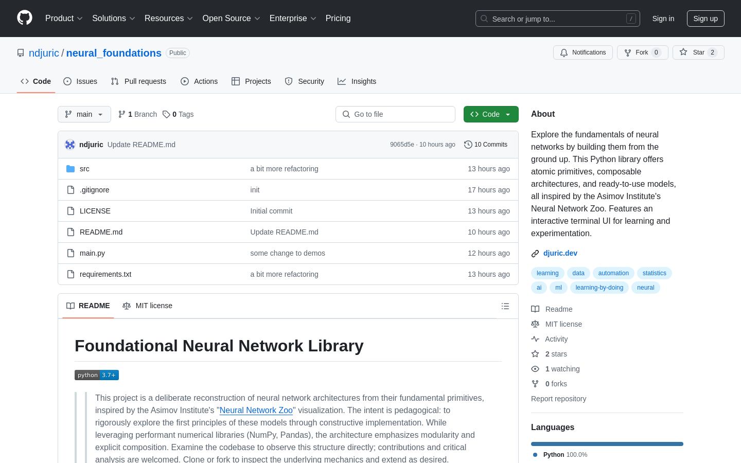Click the Search or jump to field
Screen dimensions: 741x463
tap(558, 19)
